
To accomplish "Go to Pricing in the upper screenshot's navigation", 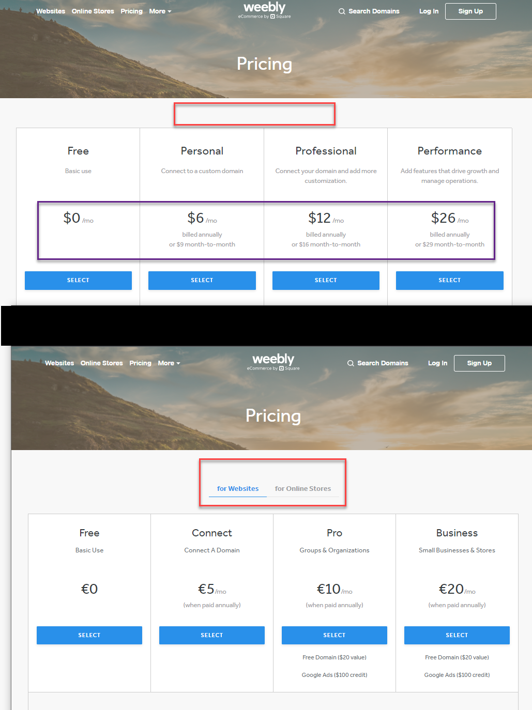I will tap(132, 11).
